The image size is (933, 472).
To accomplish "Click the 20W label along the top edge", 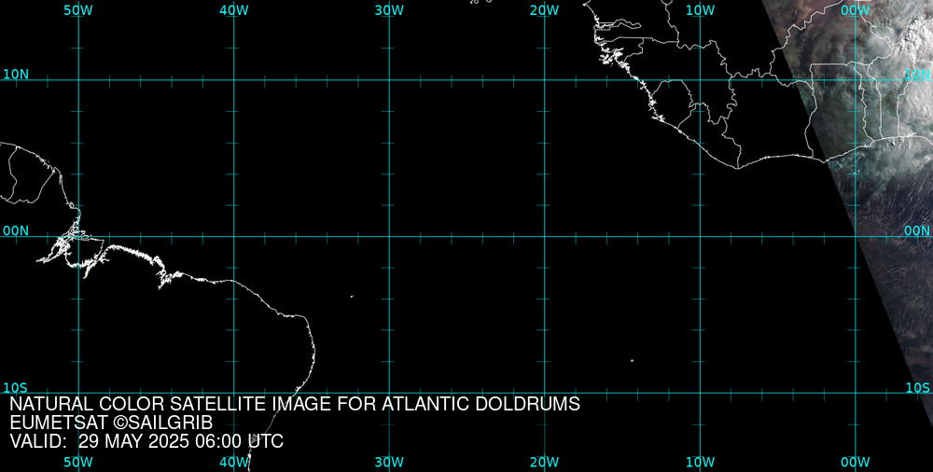I will (545, 10).
